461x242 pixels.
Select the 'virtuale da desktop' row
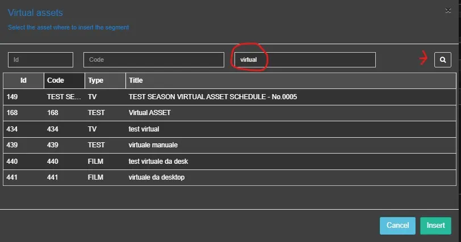coord(157,177)
